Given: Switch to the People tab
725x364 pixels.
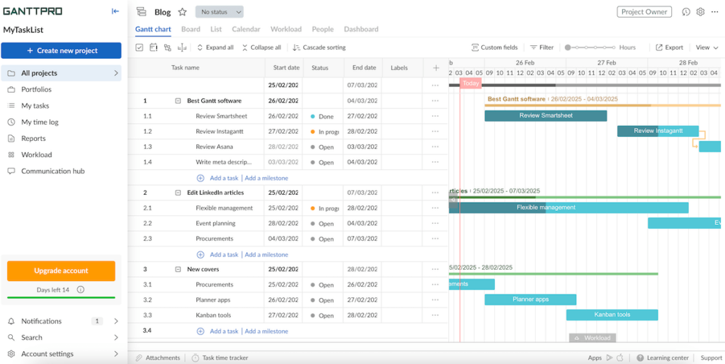Looking at the screenshot, I should (x=323, y=29).
